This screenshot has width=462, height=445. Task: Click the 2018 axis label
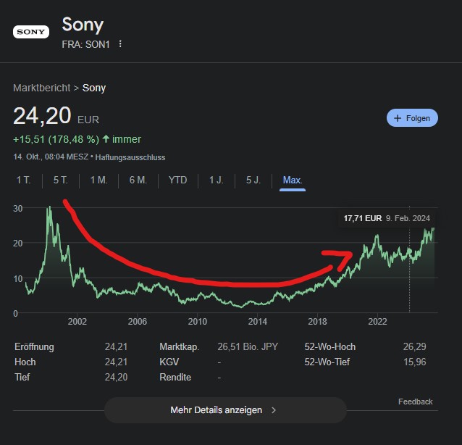tap(317, 321)
